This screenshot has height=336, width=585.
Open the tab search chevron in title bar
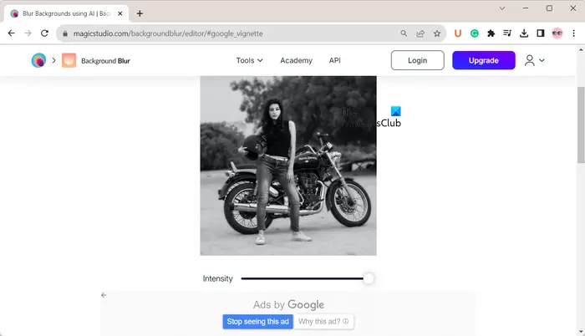(x=502, y=8)
